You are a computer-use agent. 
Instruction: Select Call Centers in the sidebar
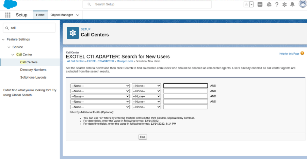pyautogui.click(x=29, y=62)
